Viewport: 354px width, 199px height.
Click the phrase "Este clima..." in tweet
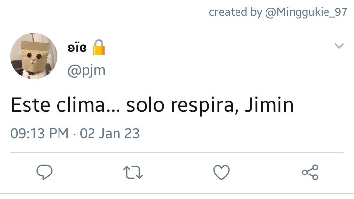(65, 105)
